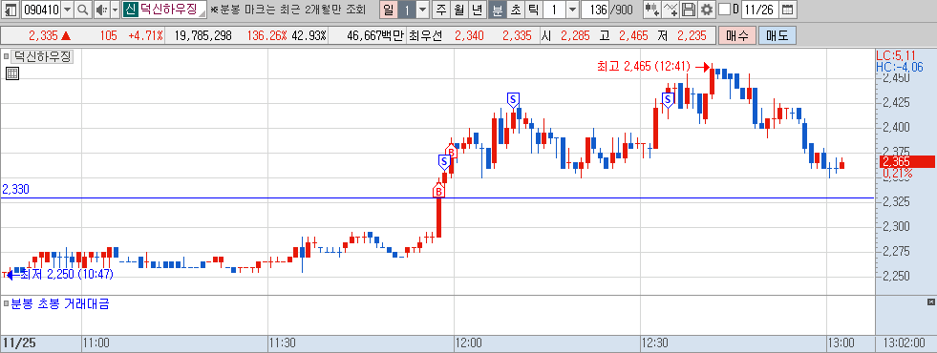Click the grid table icon under chart legend
Image resolution: width=937 pixels, height=353 pixels.
pyautogui.click(x=12, y=73)
